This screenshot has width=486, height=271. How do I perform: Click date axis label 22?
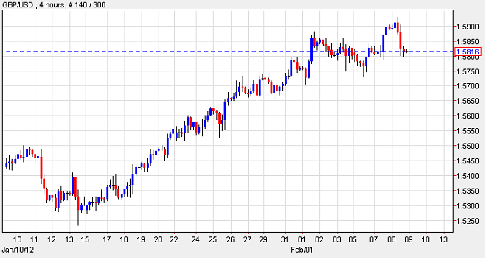coord(174,240)
